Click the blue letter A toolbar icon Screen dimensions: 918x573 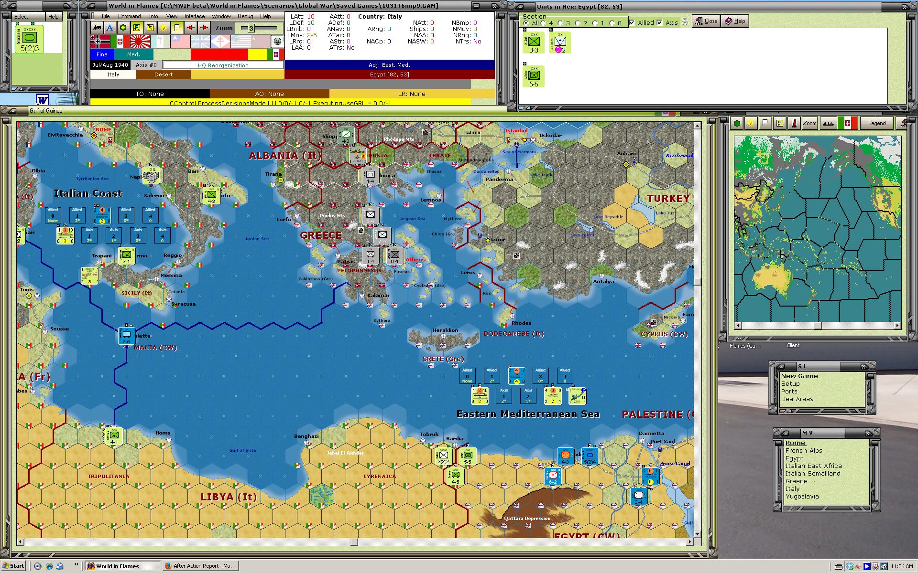pyautogui.click(x=110, y=28)
